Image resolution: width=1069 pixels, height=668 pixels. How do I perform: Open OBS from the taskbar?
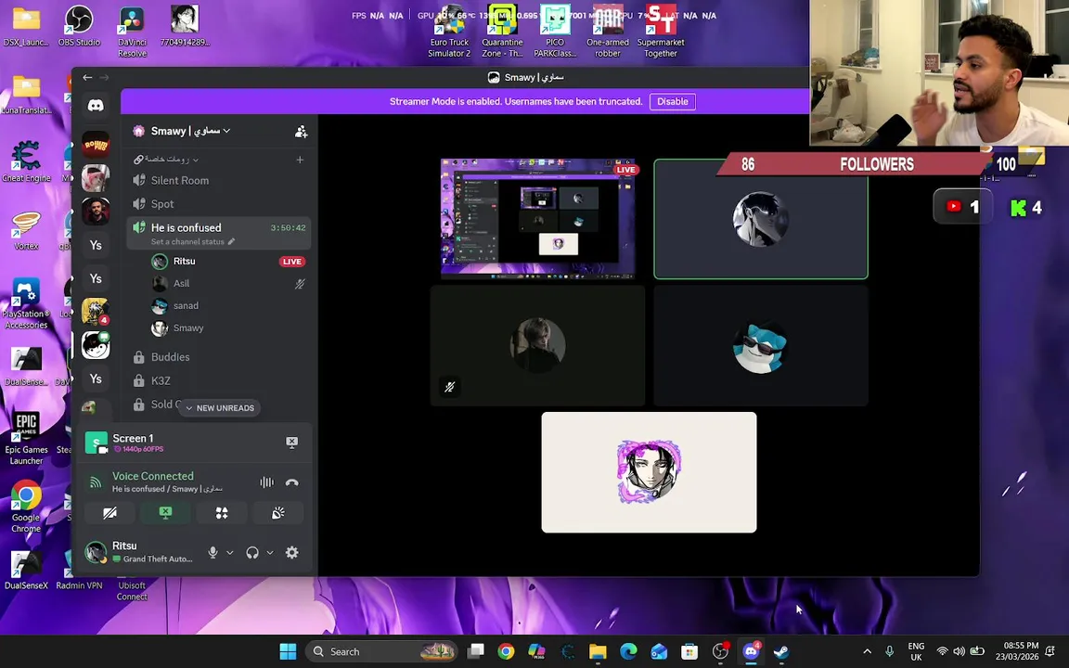tap(720, 651)
